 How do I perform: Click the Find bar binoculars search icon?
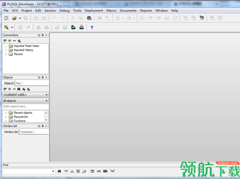(59, 171)
